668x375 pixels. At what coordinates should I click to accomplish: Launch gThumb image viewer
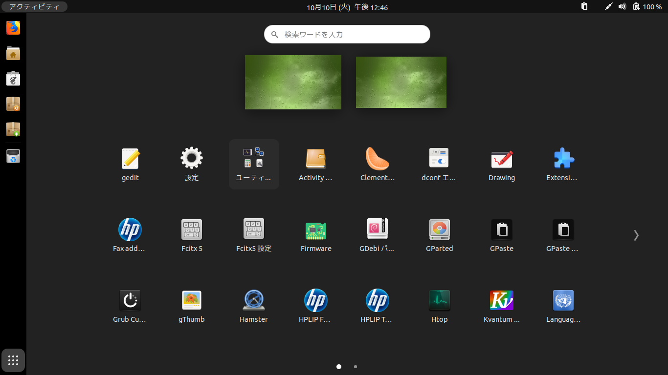pos(192,306)
